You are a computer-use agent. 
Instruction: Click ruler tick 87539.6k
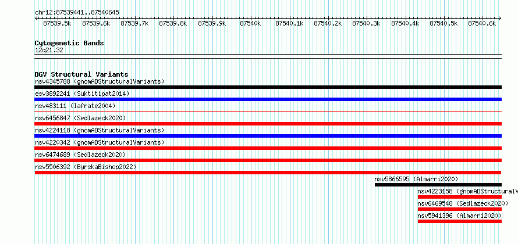pos(96,23)
